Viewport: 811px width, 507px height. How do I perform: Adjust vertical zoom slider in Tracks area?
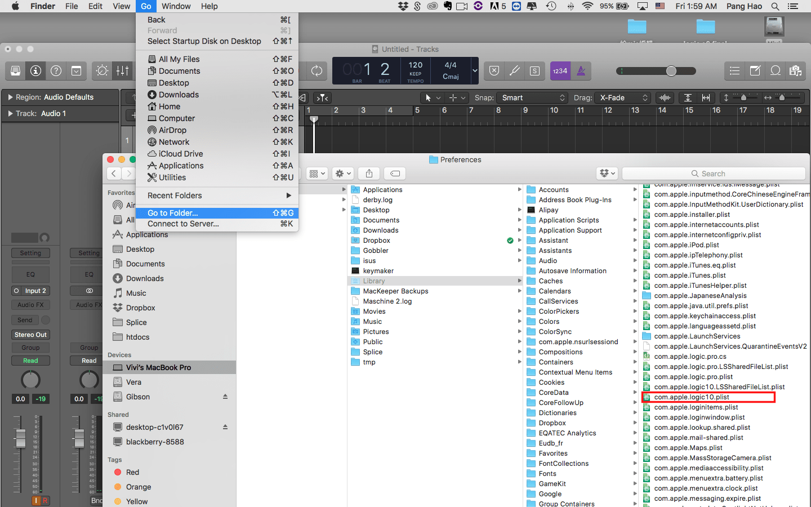pos(743,97)
